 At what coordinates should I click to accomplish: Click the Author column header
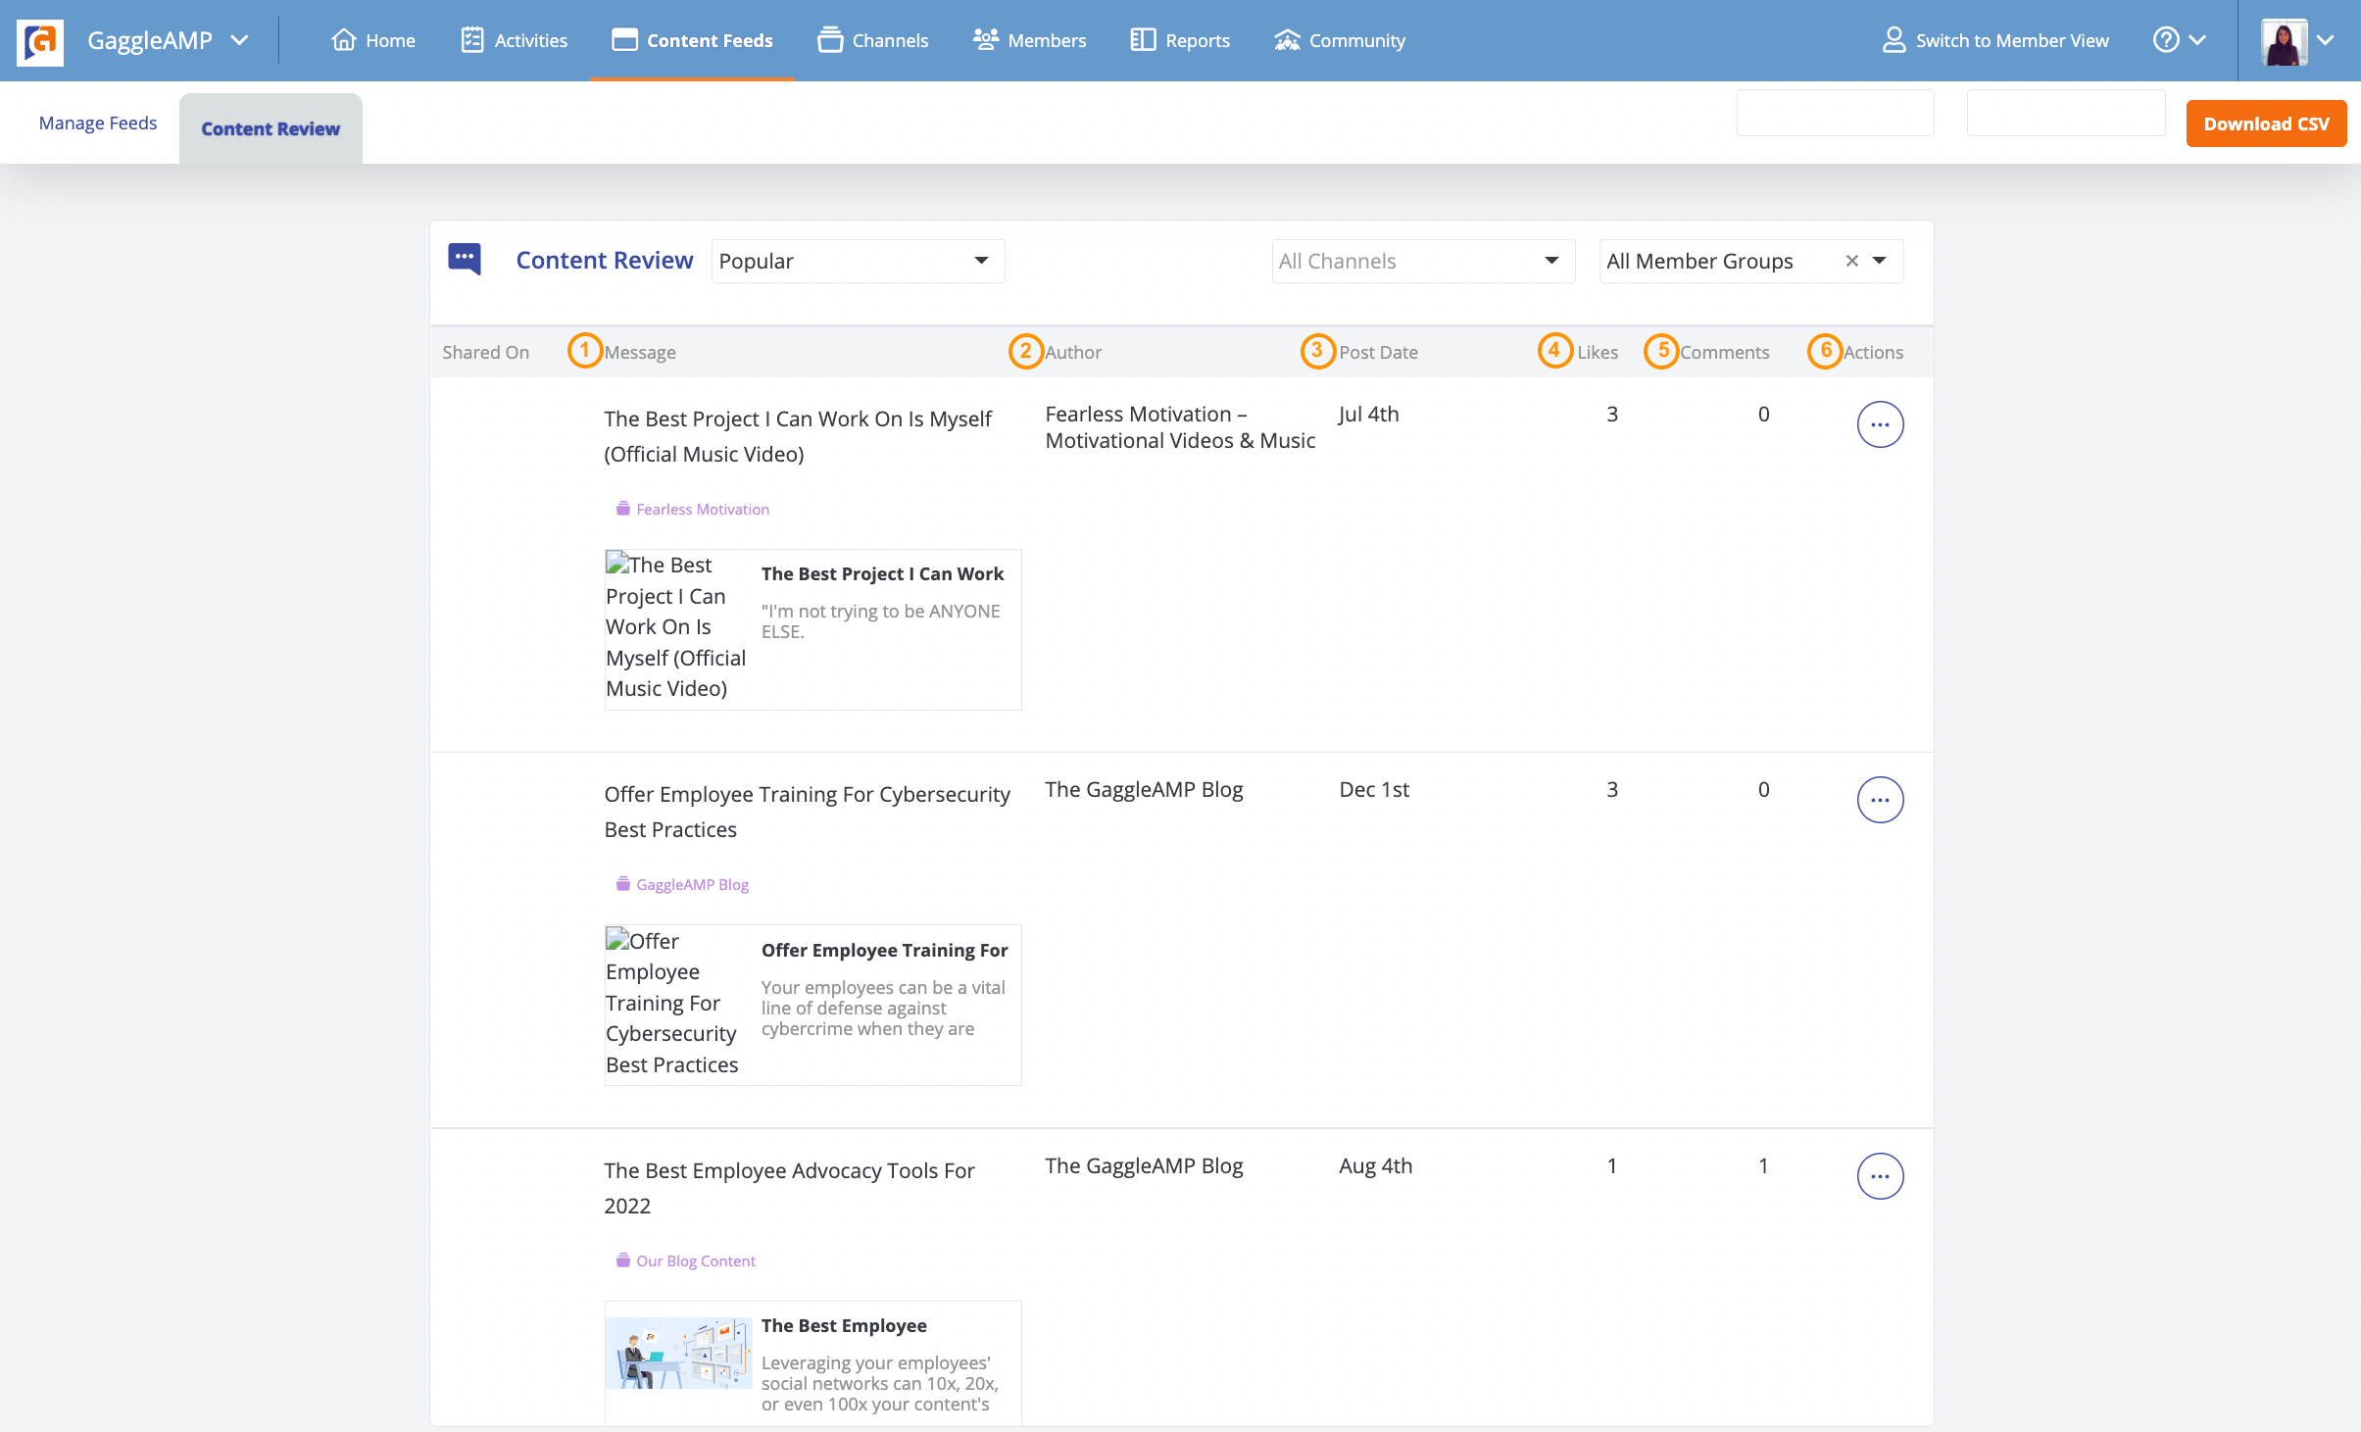point(1073,352)
